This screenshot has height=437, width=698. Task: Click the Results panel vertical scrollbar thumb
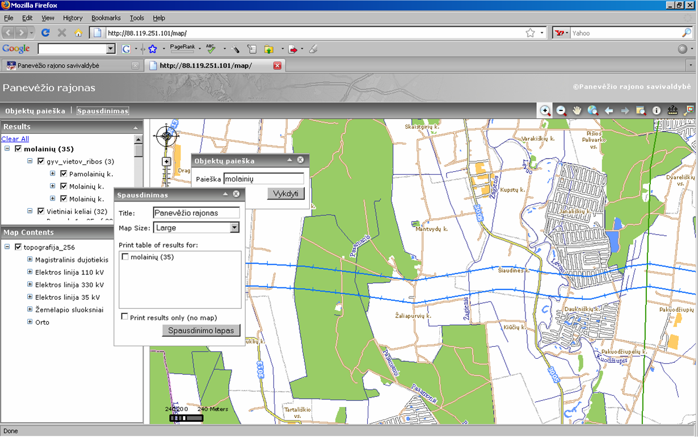pyautogui.click(x=138, y=150)
